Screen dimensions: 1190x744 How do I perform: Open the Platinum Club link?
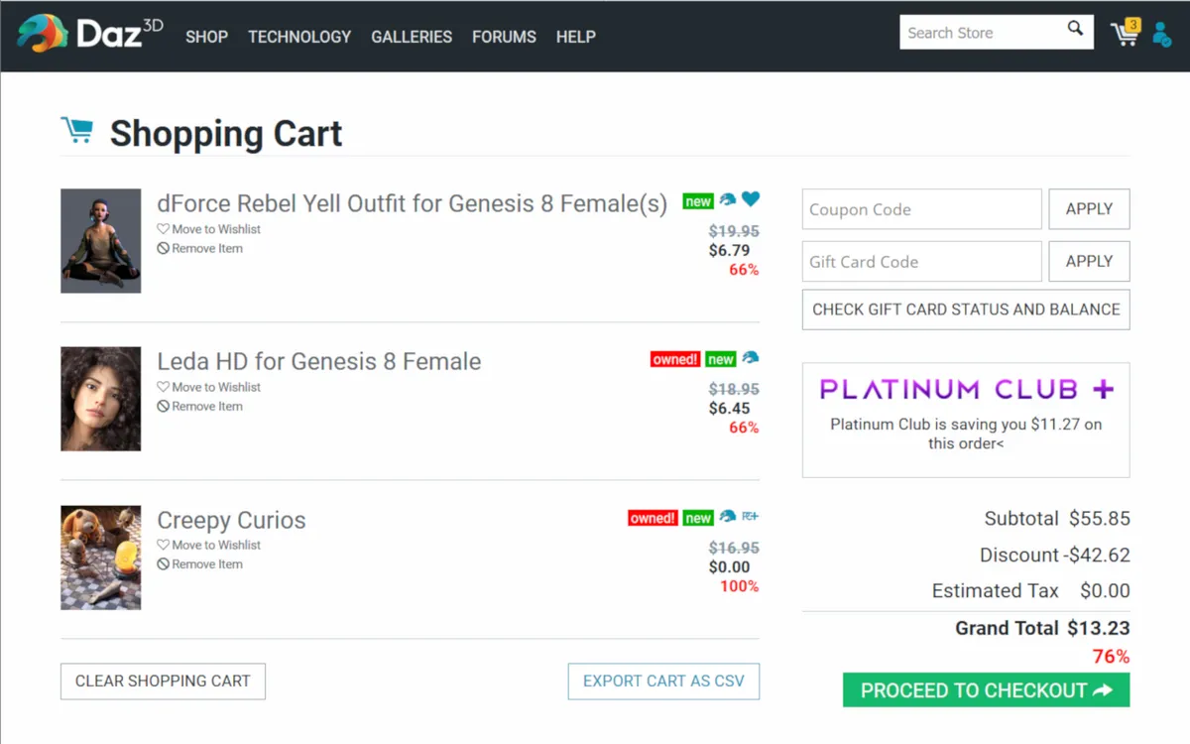(x=965, y=389)
